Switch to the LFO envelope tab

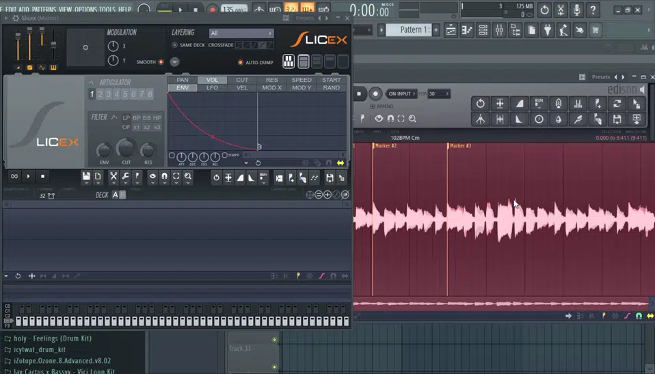(x=212, y=87)
